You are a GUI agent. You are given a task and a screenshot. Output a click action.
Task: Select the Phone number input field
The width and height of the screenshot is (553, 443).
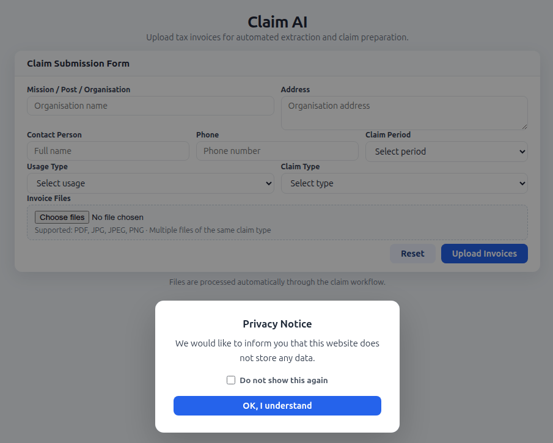point(277,150)
